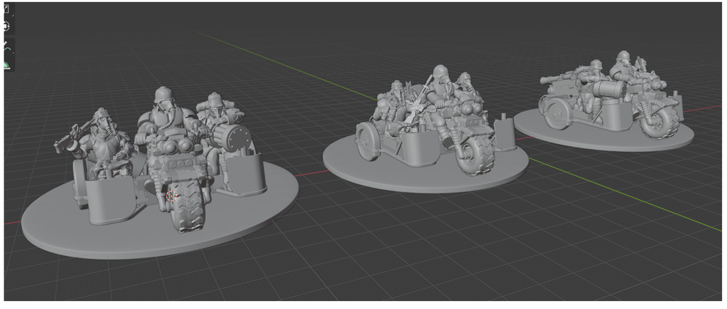Select the green Measure protractor tool
The height and width of the screenshot is (309, 727).
(7, 65)
